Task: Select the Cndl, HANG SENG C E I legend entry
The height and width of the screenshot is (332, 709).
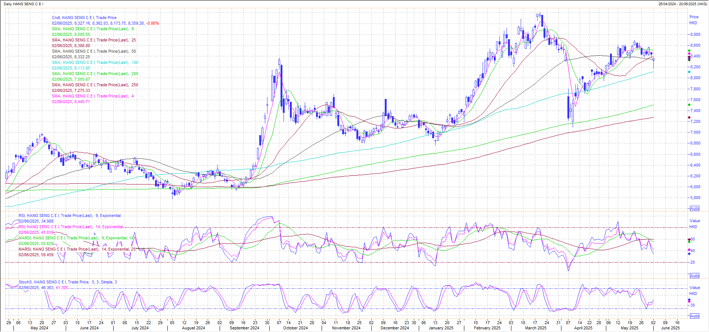Action: [84, 18]
